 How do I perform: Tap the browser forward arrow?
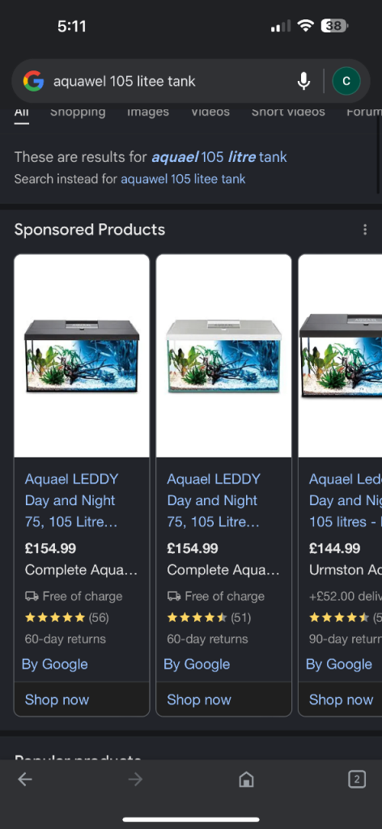click(135, 779)
